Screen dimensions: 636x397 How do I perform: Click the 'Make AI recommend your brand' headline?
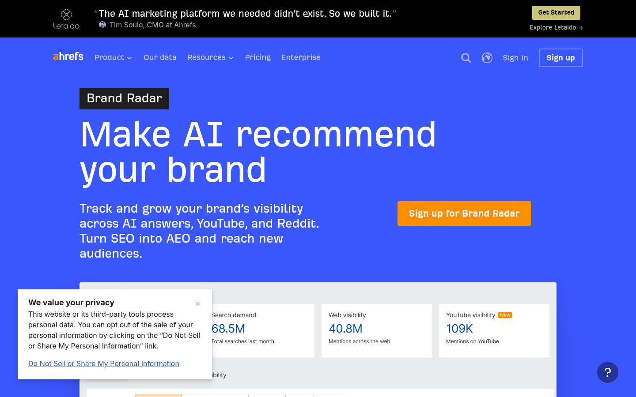point(258,152)
